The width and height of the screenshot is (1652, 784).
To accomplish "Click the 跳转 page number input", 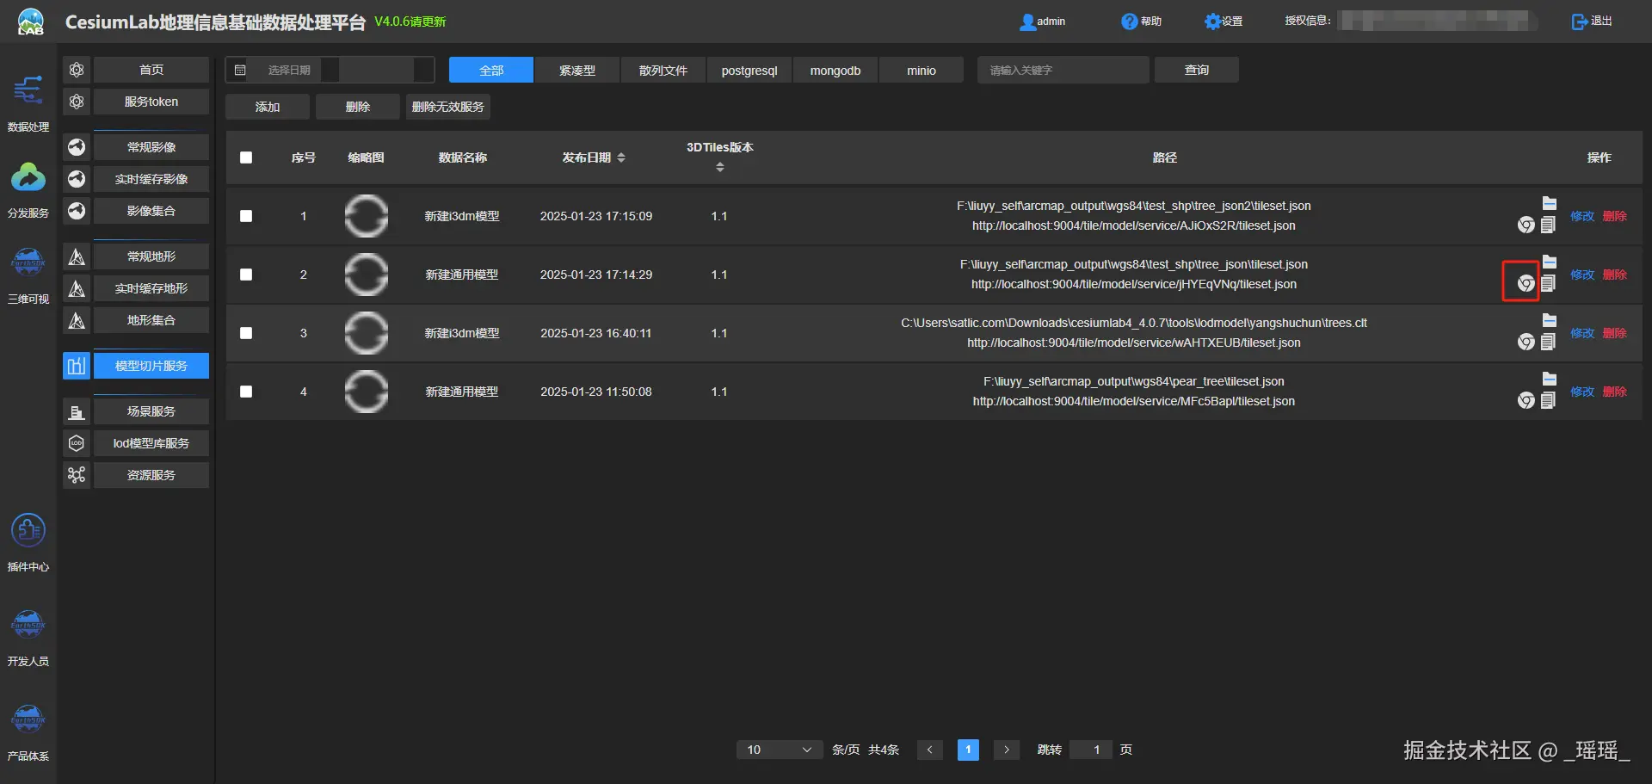I will (x=1091, y=750).
